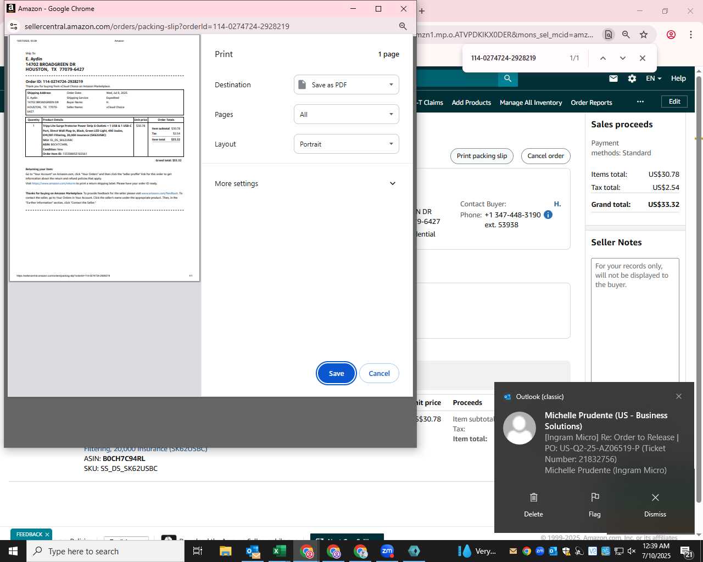Expand More settings in print dialog
Screen dimensions: 703x562
[x=305, y=183]
